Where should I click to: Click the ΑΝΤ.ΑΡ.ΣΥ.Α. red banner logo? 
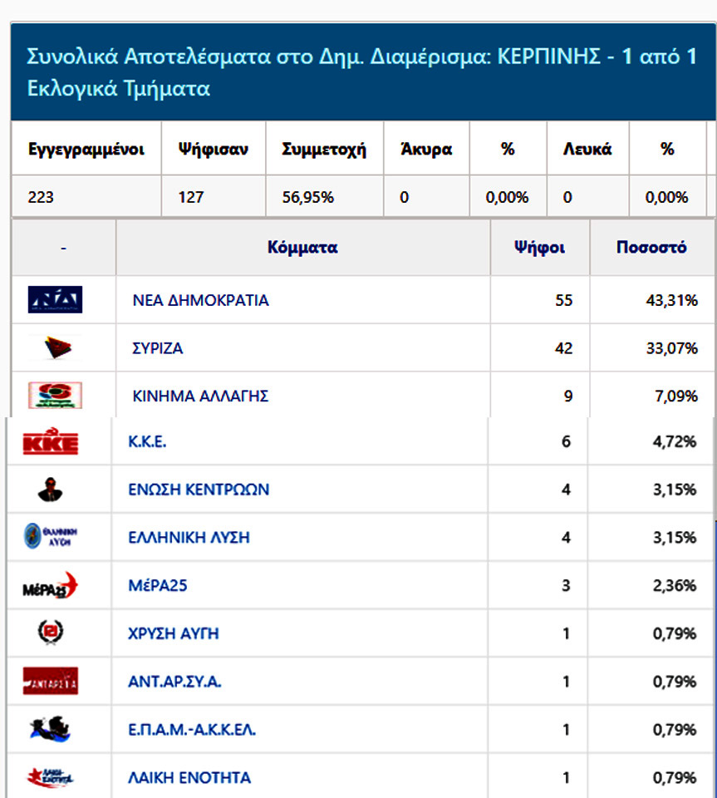51,681
